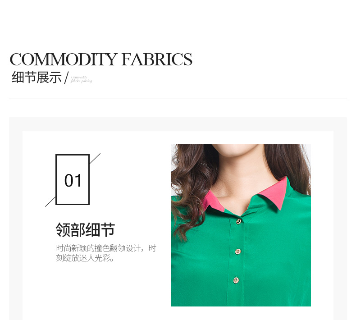Click the pink collar tip on the right
This screenshot has width=356, height=320.
point(276,192)
